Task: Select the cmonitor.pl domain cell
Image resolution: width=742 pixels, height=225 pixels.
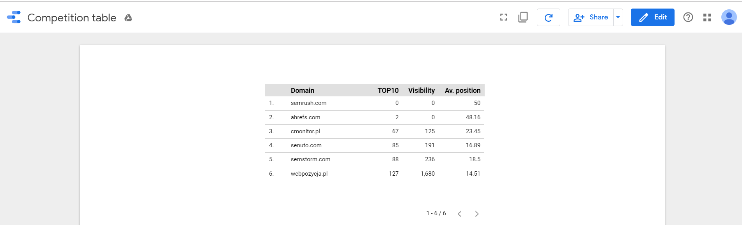Action: point(305,131)
